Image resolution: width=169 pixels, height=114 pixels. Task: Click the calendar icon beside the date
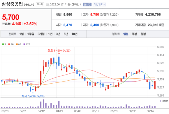click(x=47, y=5)
